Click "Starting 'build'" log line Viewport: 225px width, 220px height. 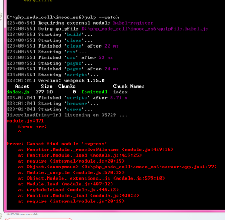pyautogui.click(x=50, y=35)
